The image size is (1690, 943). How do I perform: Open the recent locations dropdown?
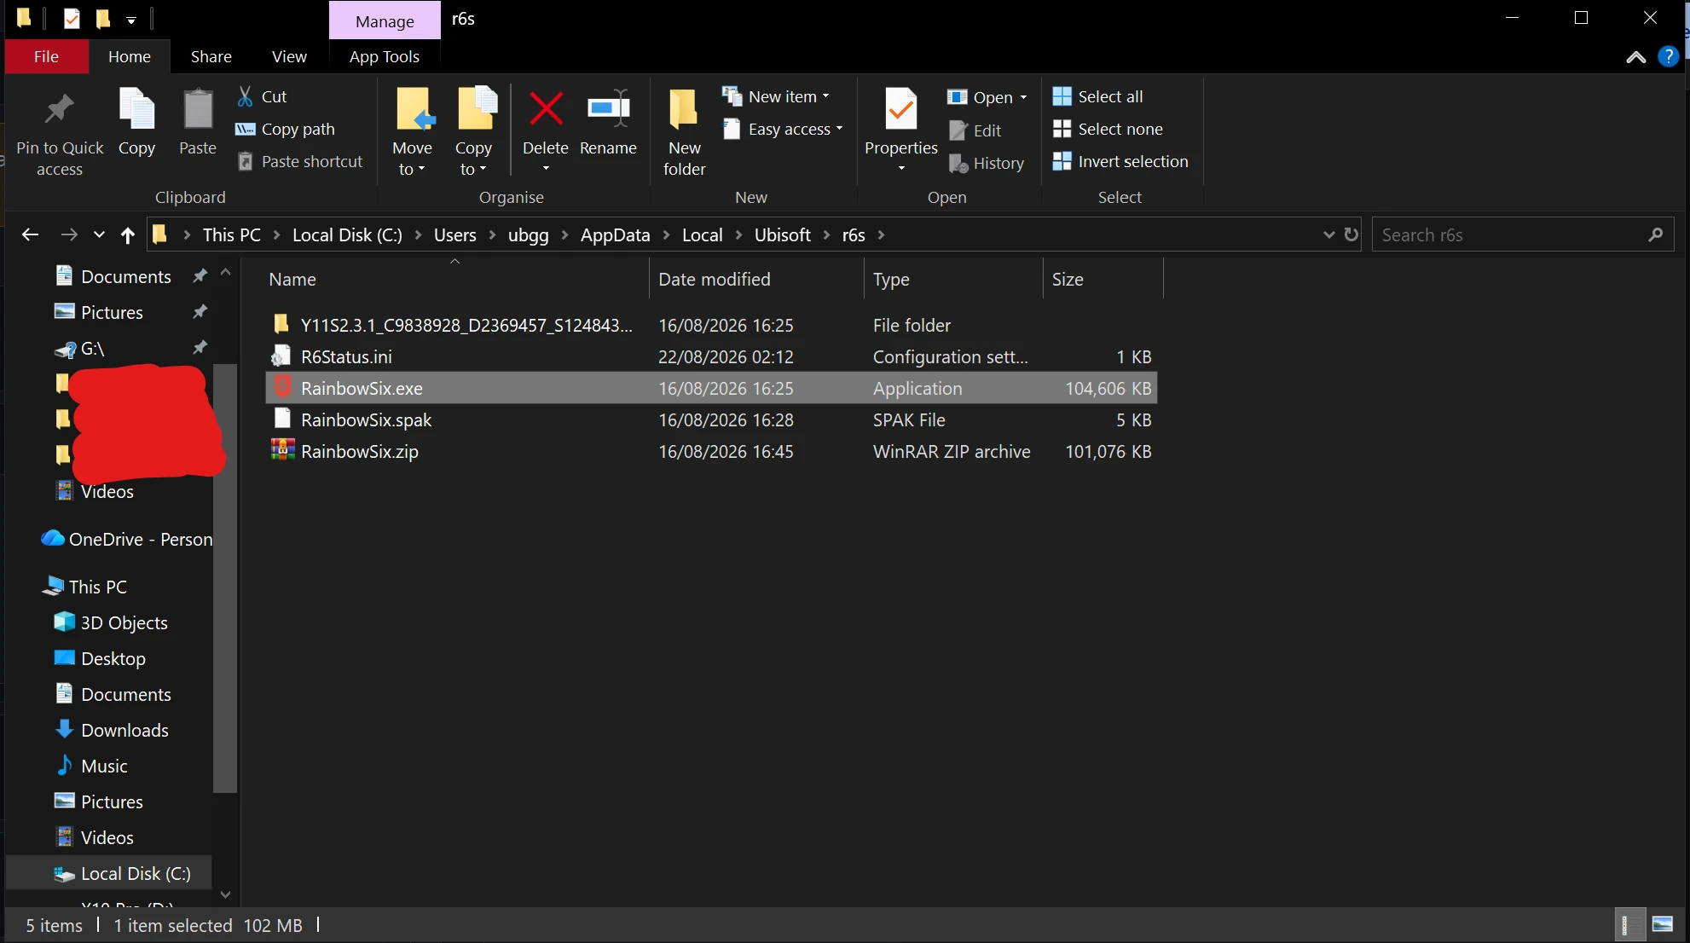[x=99, y=234]
